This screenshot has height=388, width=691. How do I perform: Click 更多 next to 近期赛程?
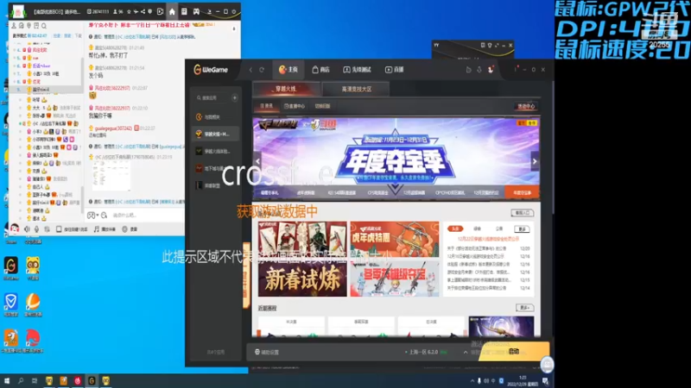524,308
